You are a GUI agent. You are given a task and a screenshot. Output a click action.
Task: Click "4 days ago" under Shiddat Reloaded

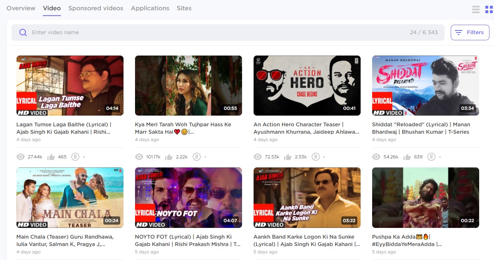tap(384, 140)
